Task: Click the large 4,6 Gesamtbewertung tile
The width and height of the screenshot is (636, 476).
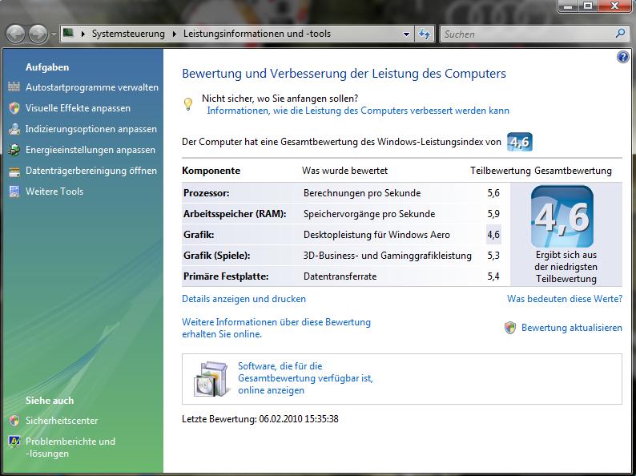Action: [x=562, y=216]
